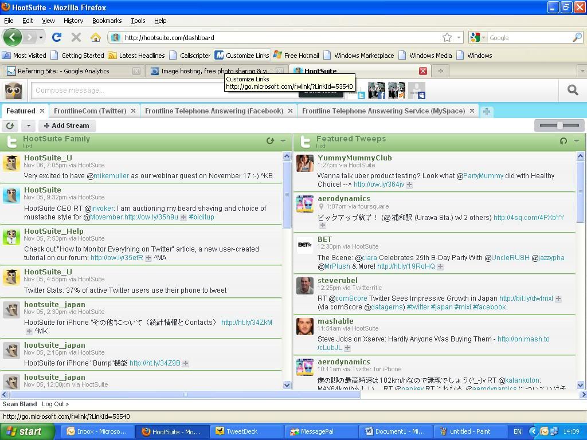Viewport: 587px width, 440px height.
Task: Expand the ow.ly/364jv link preview plus icon
Action: pyautogui.click(x=409, y=184)
